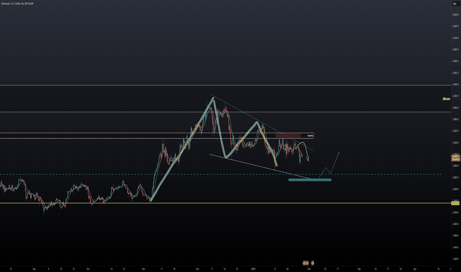461x272 pixels.
Task: Click the Dec label on time axis
Action: tap(197, 269)
